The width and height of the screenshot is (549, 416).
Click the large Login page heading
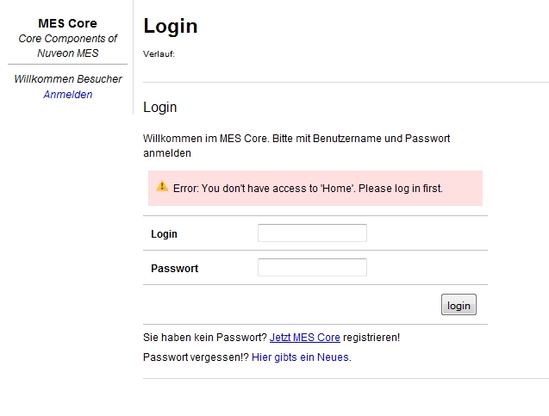[171, 27]
